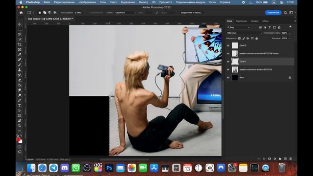Open the marquee tool preset picker arrow
The width and height of the screenshot is (313, 176).
pyautogui.click(x=33, y=13)
